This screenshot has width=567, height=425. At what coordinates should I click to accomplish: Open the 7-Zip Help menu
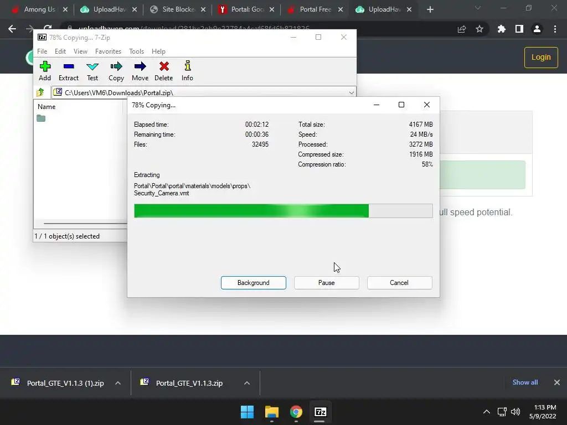tap(158, 51)
